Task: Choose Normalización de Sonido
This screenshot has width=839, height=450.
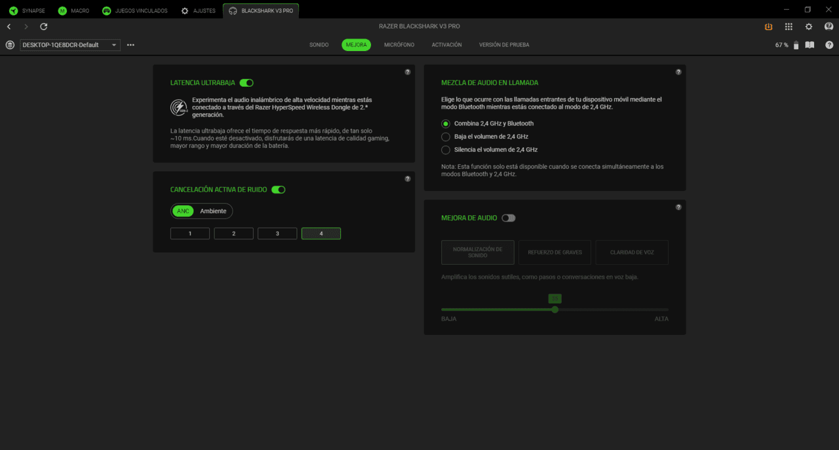Action: click(x=478, y=252)
